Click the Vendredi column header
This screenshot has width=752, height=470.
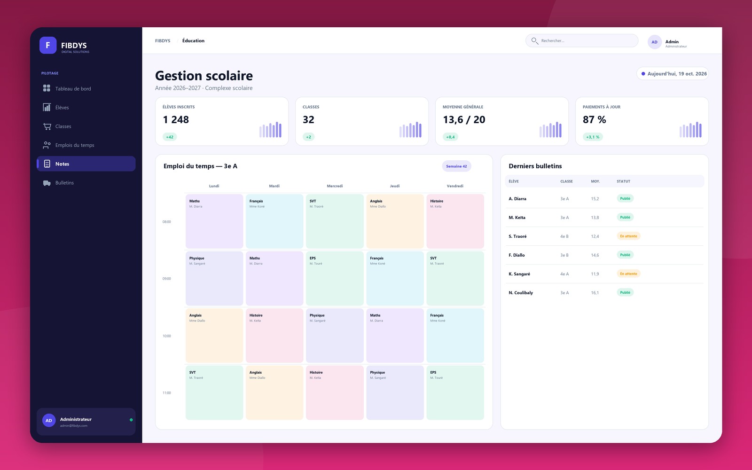click(455, 186)
